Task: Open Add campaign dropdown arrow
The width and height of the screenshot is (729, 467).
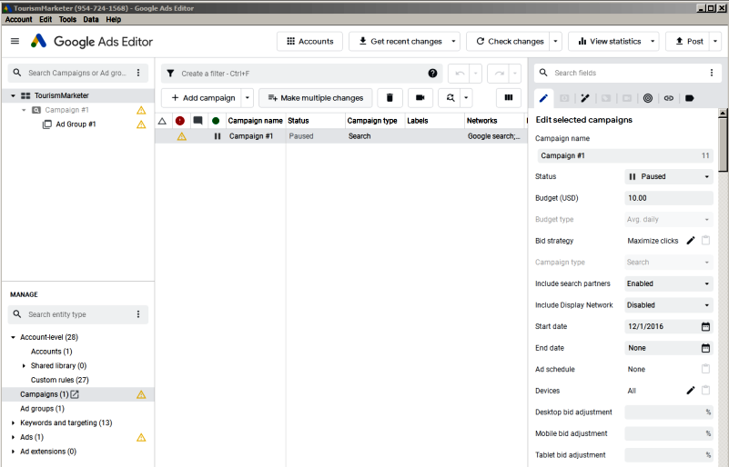Action: [248, 98]
